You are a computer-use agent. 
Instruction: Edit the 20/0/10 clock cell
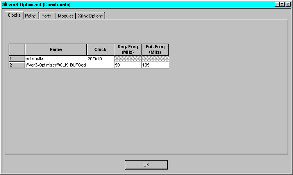point(100,59)
